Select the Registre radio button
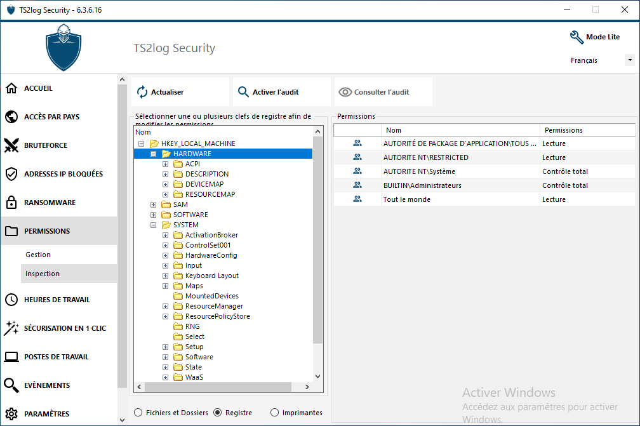Viewport: 640px width, 426px height. (x=218, y=413)
